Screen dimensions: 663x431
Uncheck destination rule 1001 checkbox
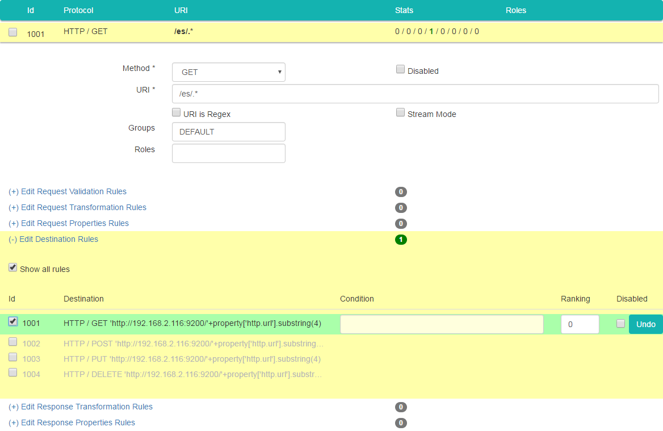(x=13, y=321)
